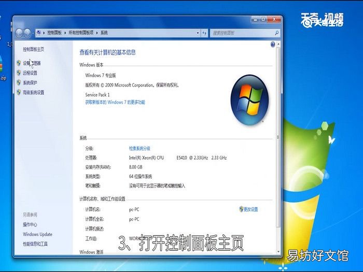
Task: Click the vertical scrollbar thumb
Action: tap(278, 137)
